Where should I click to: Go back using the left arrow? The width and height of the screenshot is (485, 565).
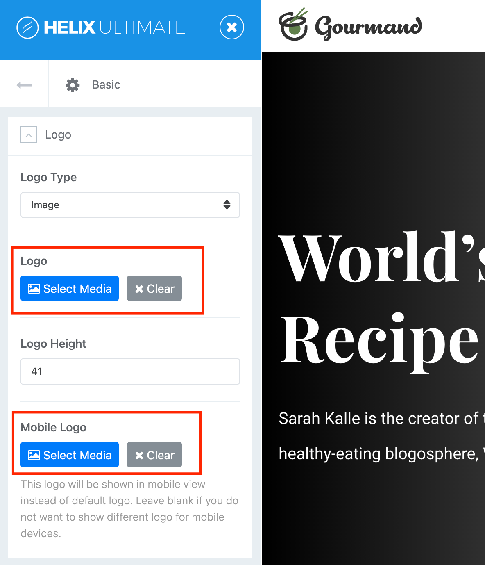tap(25, 85)
